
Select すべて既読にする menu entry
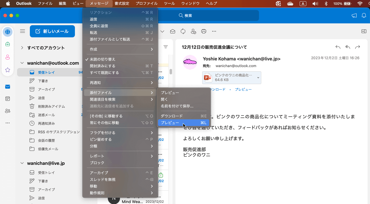click(x=120, y=73)
